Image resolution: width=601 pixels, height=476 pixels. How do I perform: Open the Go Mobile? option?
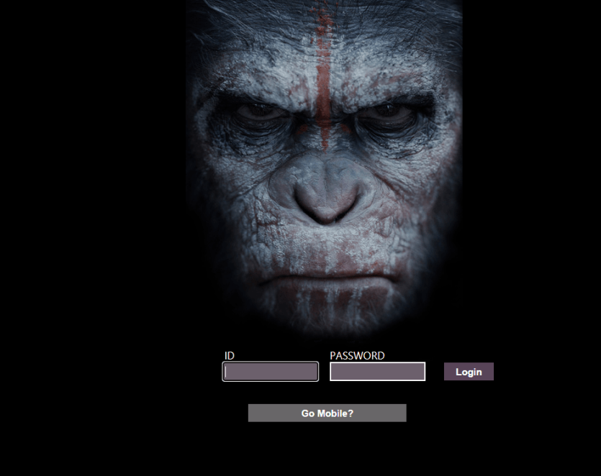[x=327, y=413]
